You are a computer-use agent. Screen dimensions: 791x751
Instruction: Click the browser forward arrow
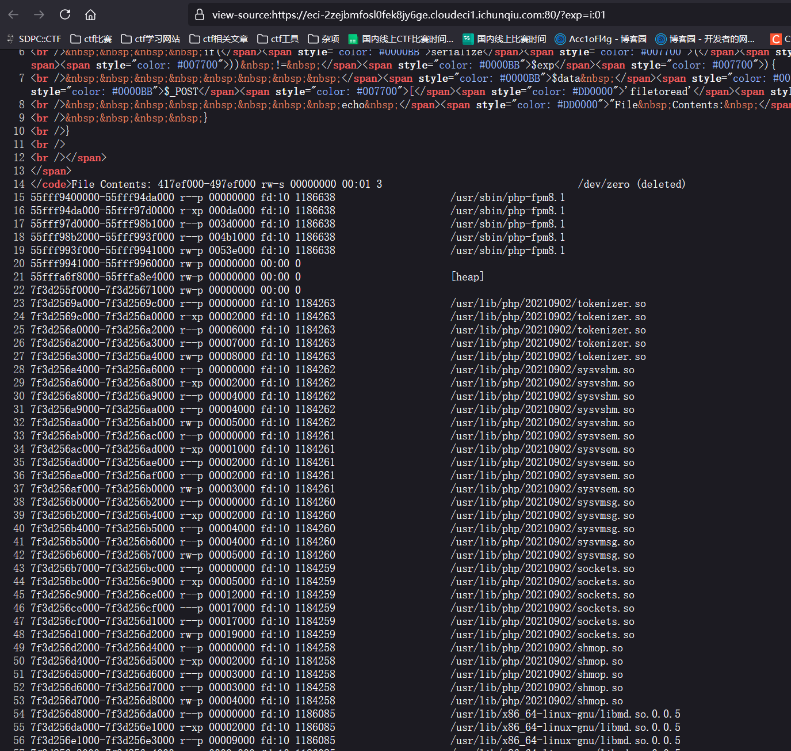tap(39, 14)
